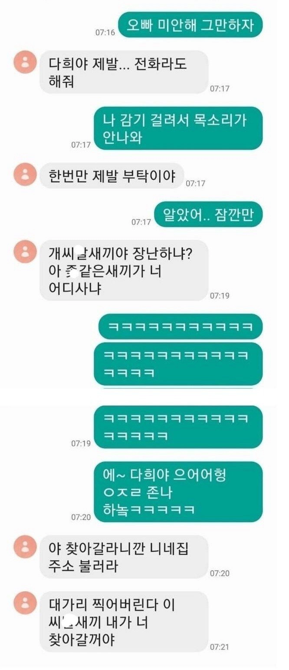289x670 pixels.
Task: Open the avatar next to "대가리 찍어버린다"
Action: point(25,603)
